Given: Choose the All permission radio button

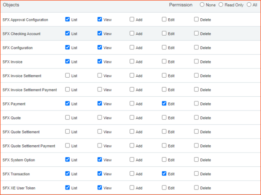Looking at the screenshot, I should [249, 5].
